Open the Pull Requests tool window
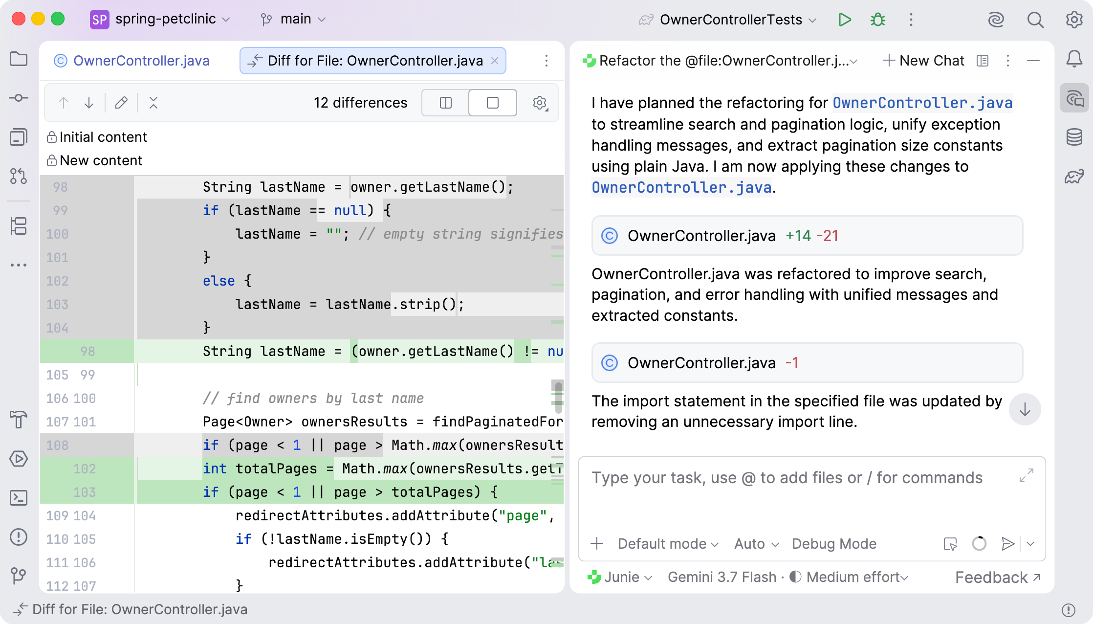Screen dimensions: 1093x624 point(19,176)
